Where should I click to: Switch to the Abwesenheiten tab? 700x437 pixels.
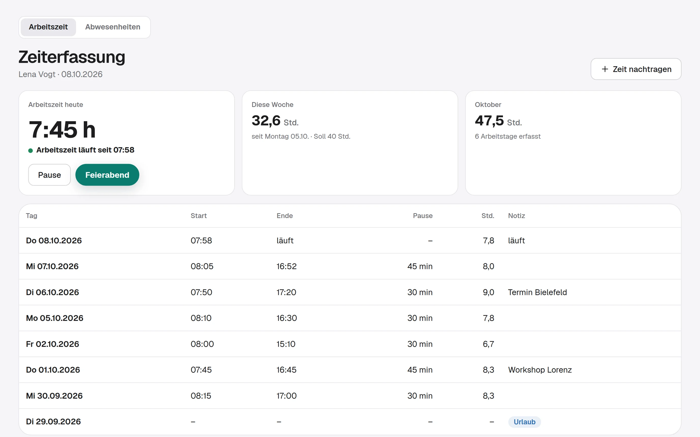click(112, 27)
